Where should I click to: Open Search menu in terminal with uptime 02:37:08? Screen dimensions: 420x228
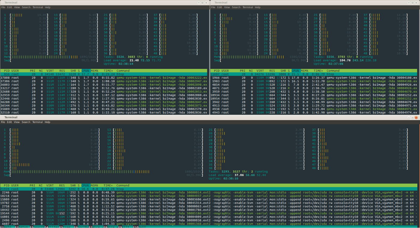(236, 7)
